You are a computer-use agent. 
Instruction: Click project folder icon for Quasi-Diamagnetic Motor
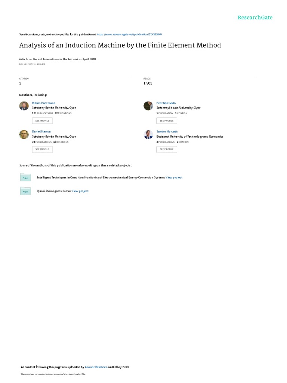pos(25,191)
